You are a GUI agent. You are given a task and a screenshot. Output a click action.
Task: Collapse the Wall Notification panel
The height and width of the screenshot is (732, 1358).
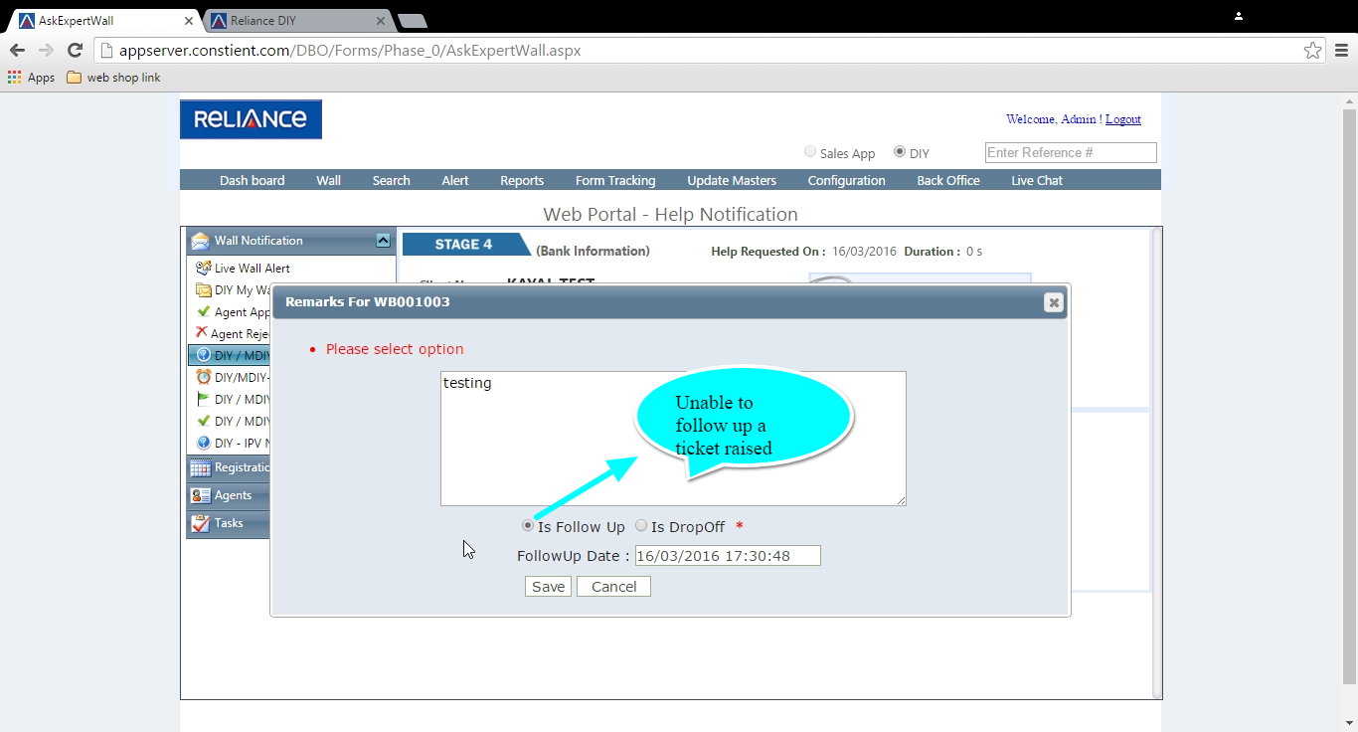pyautogui.click(x=383, y=240)
